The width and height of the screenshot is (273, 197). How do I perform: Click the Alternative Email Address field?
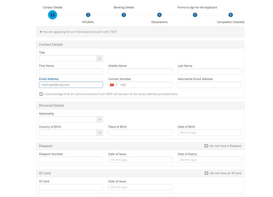click(210, 85)
